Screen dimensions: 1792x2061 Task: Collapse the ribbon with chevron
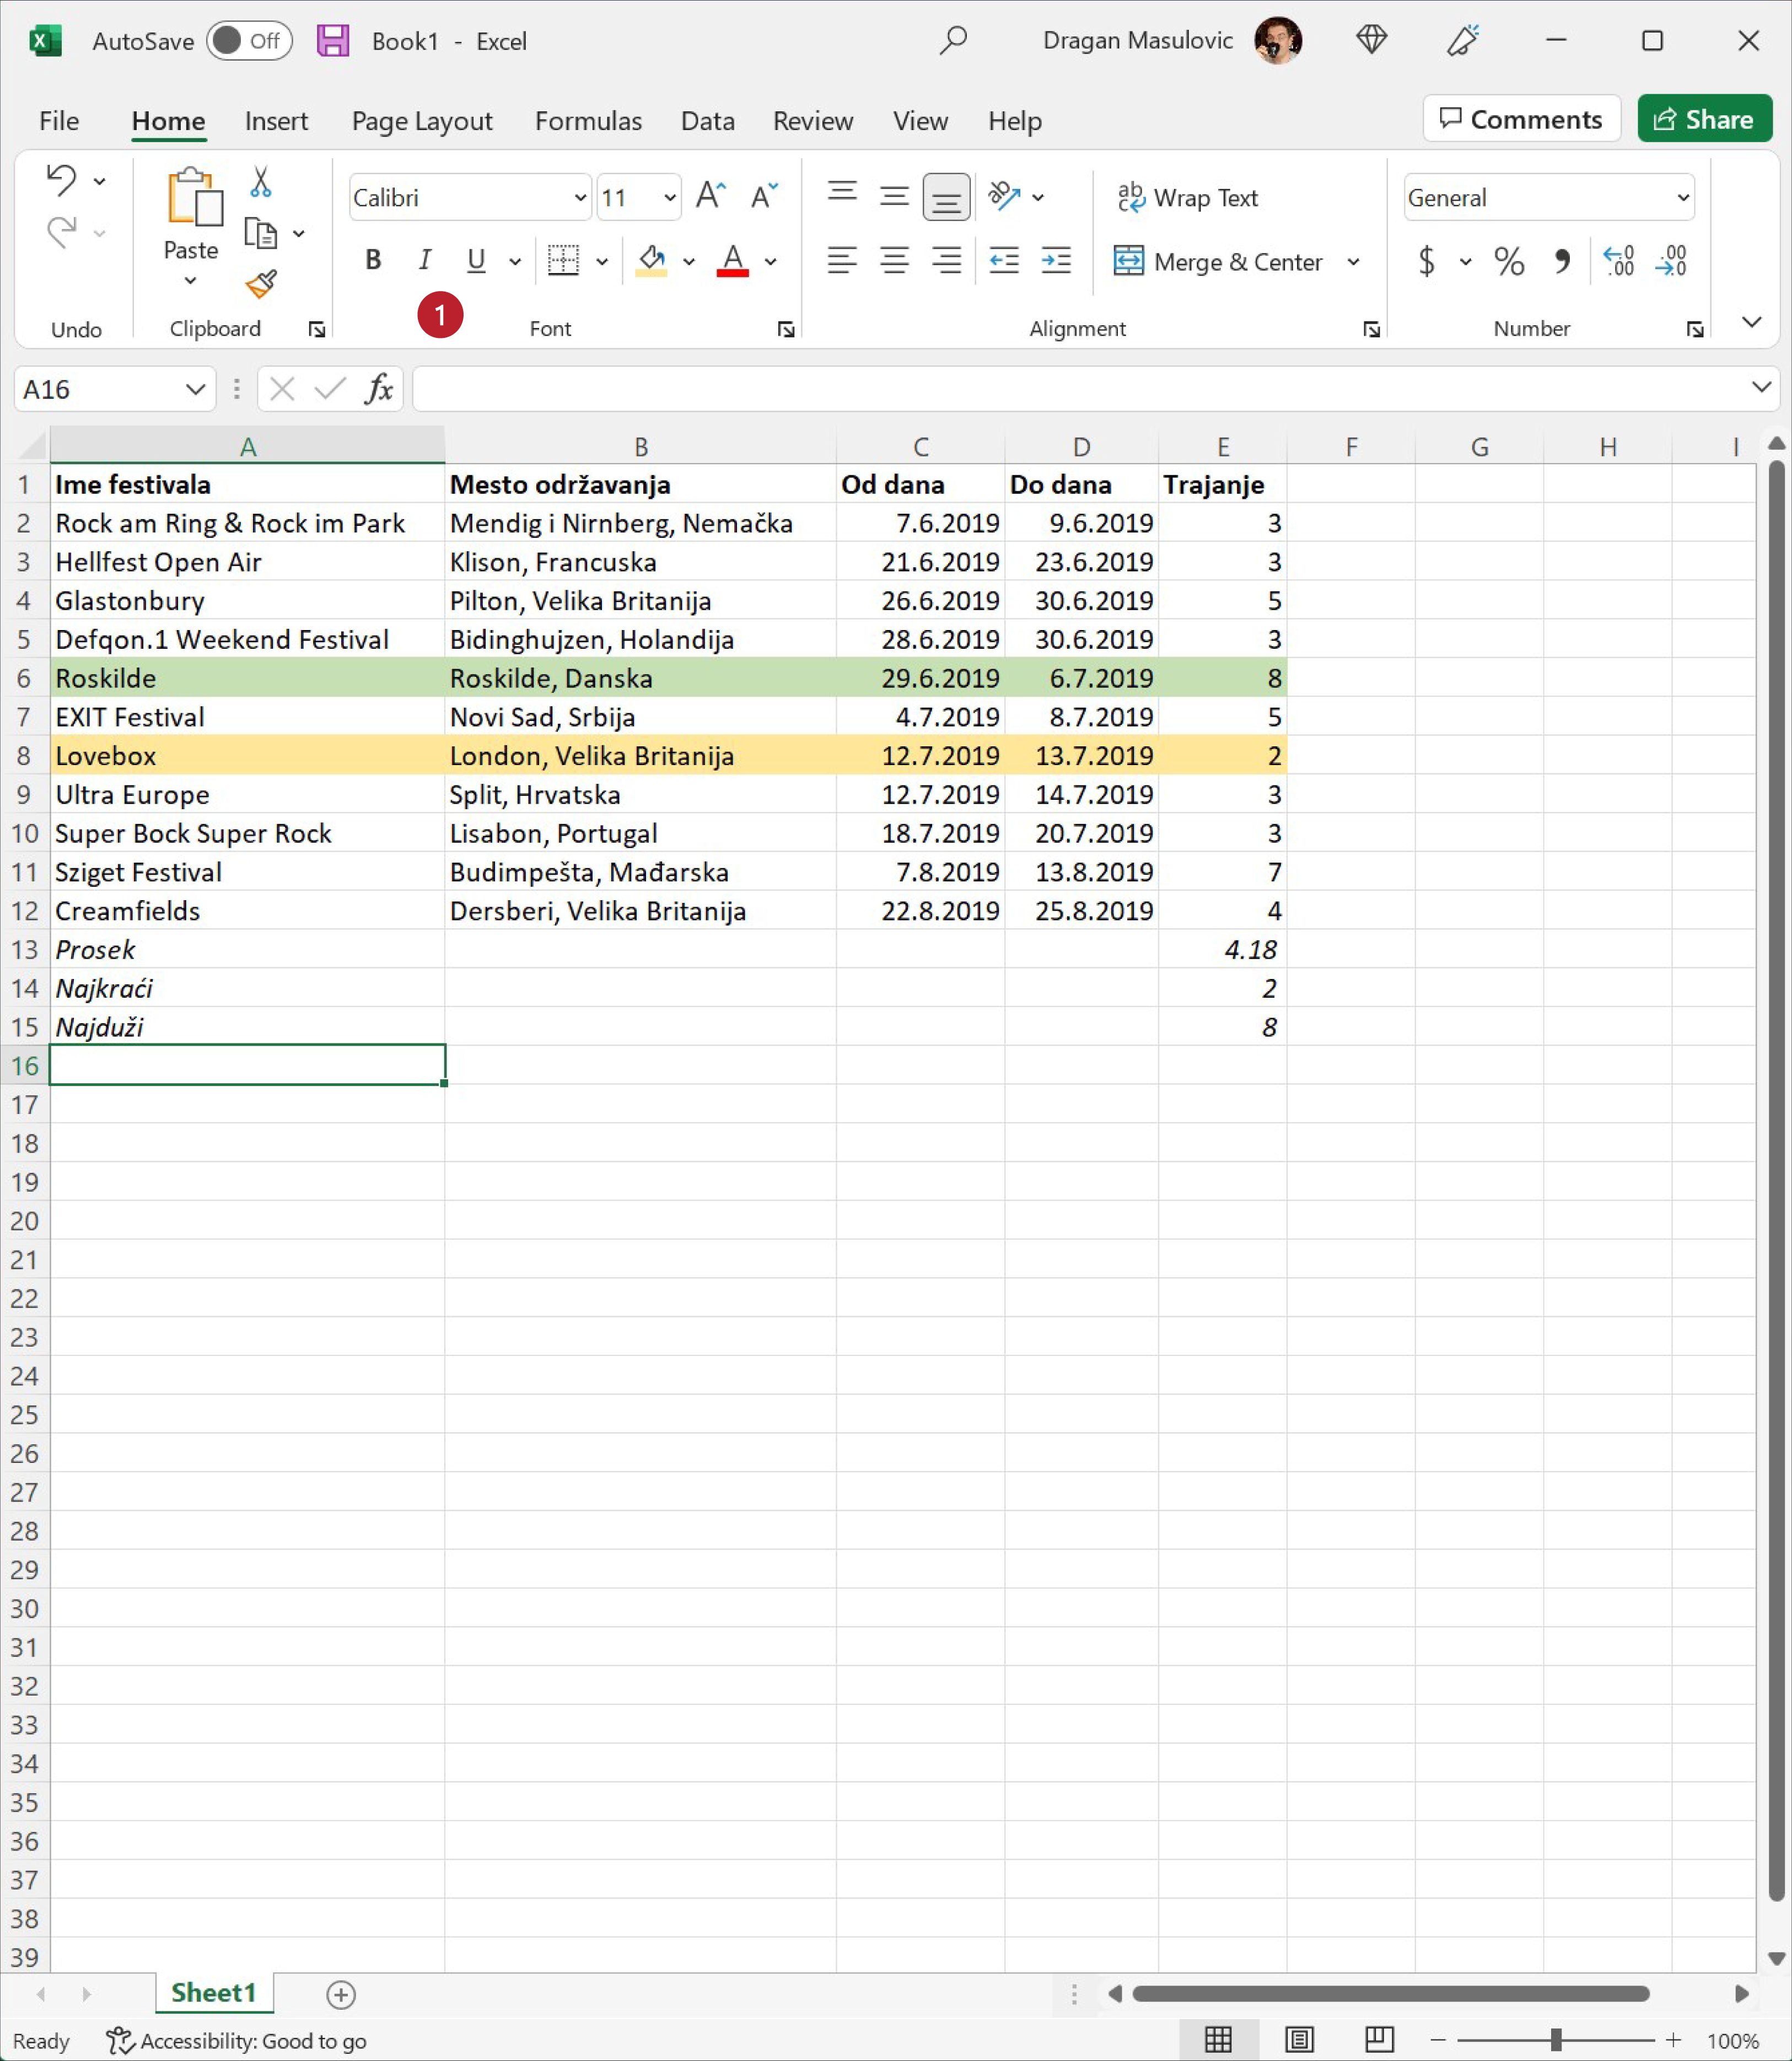pos(1751,321)
